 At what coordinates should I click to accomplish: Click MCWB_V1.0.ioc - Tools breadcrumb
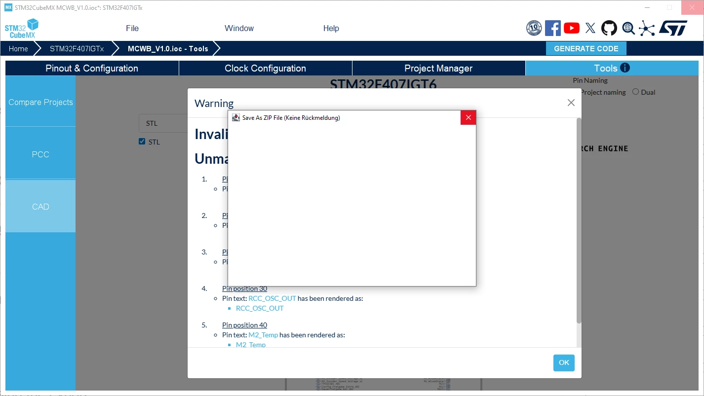pyautogui.click(x=168, y=48)
